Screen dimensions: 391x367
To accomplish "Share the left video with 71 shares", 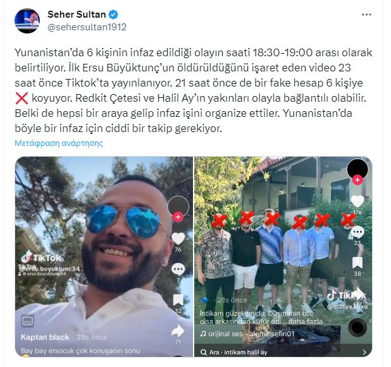I will pyautogui.click(x=178, y=331).
